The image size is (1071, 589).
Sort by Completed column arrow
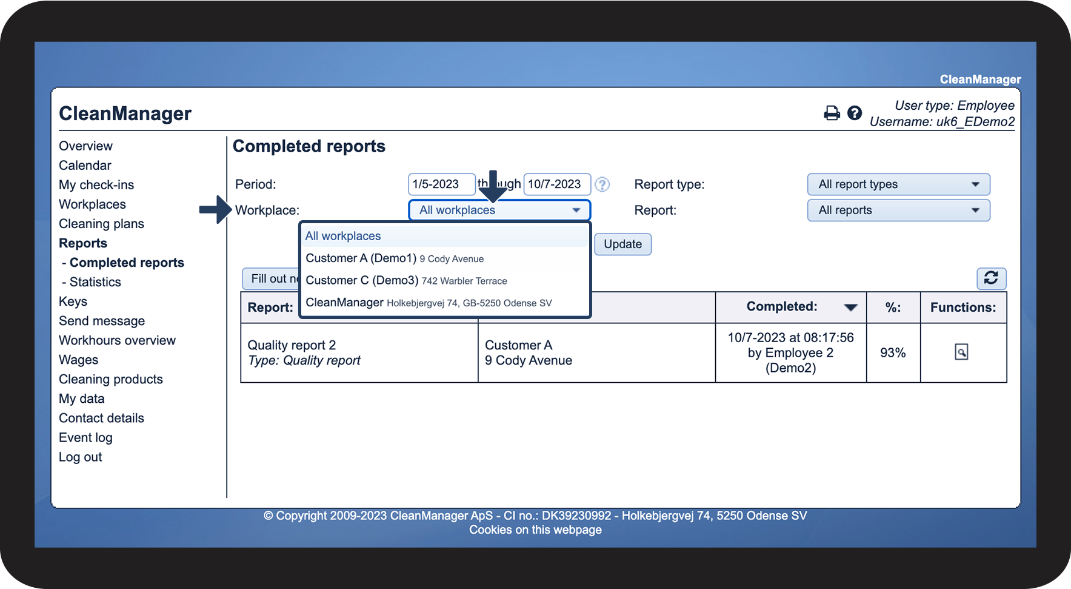tap(850, 308)
